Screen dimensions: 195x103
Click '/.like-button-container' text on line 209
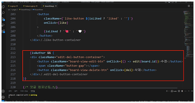(x=61, y=40)
